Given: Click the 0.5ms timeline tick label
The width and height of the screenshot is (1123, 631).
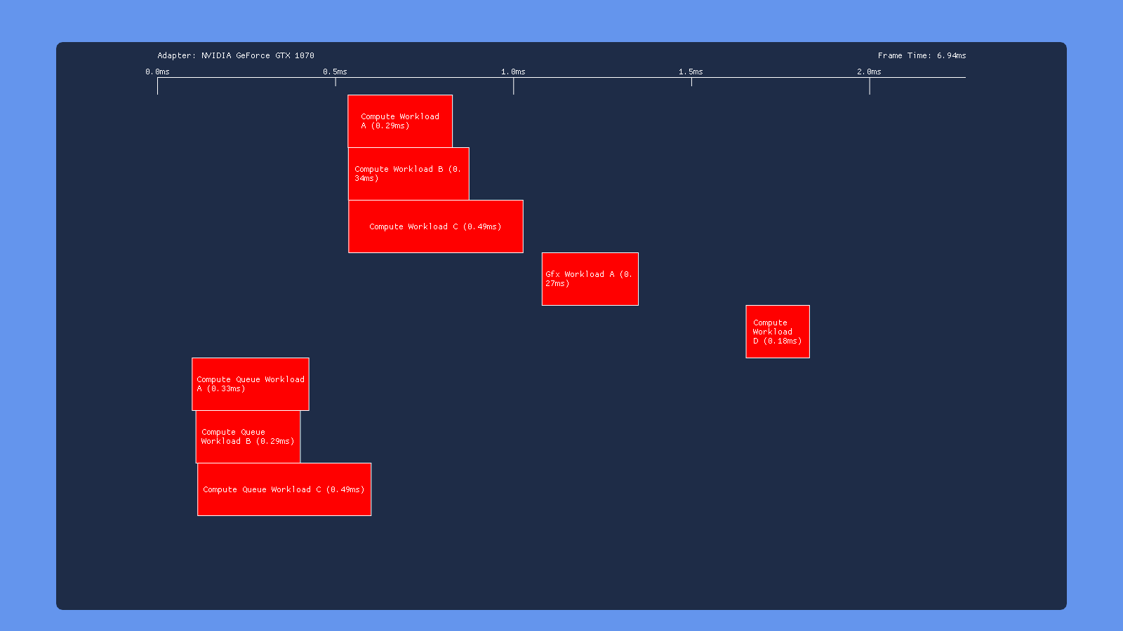Looking at the screenshot, I should tap(335, 72).
